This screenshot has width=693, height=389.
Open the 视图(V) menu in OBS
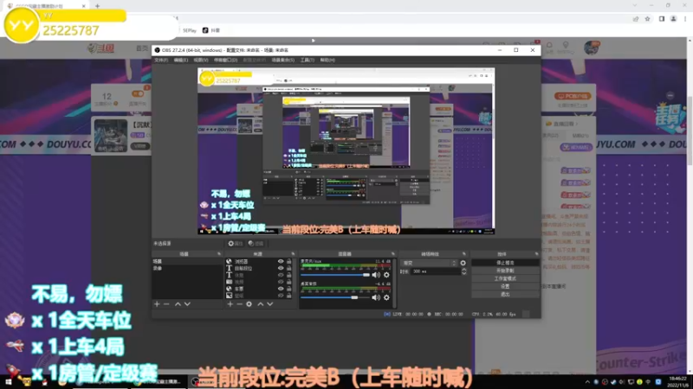click(201, 60)
